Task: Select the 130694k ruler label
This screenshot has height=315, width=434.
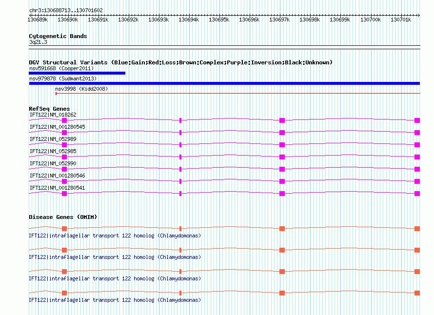Action: pos(189,20)
